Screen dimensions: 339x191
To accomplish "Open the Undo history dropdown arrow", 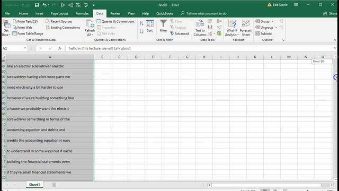I will tap(49, 5).
